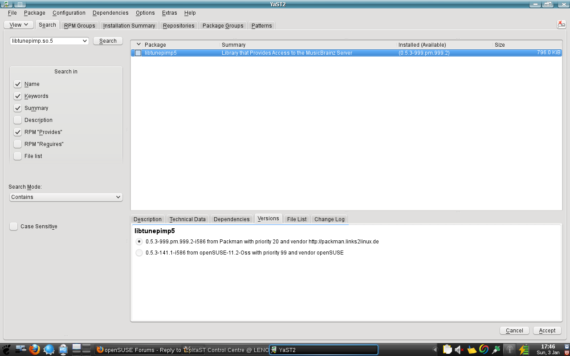
Task: Click the panel clock showing 17:46
Action: click(x=548, y=350)
